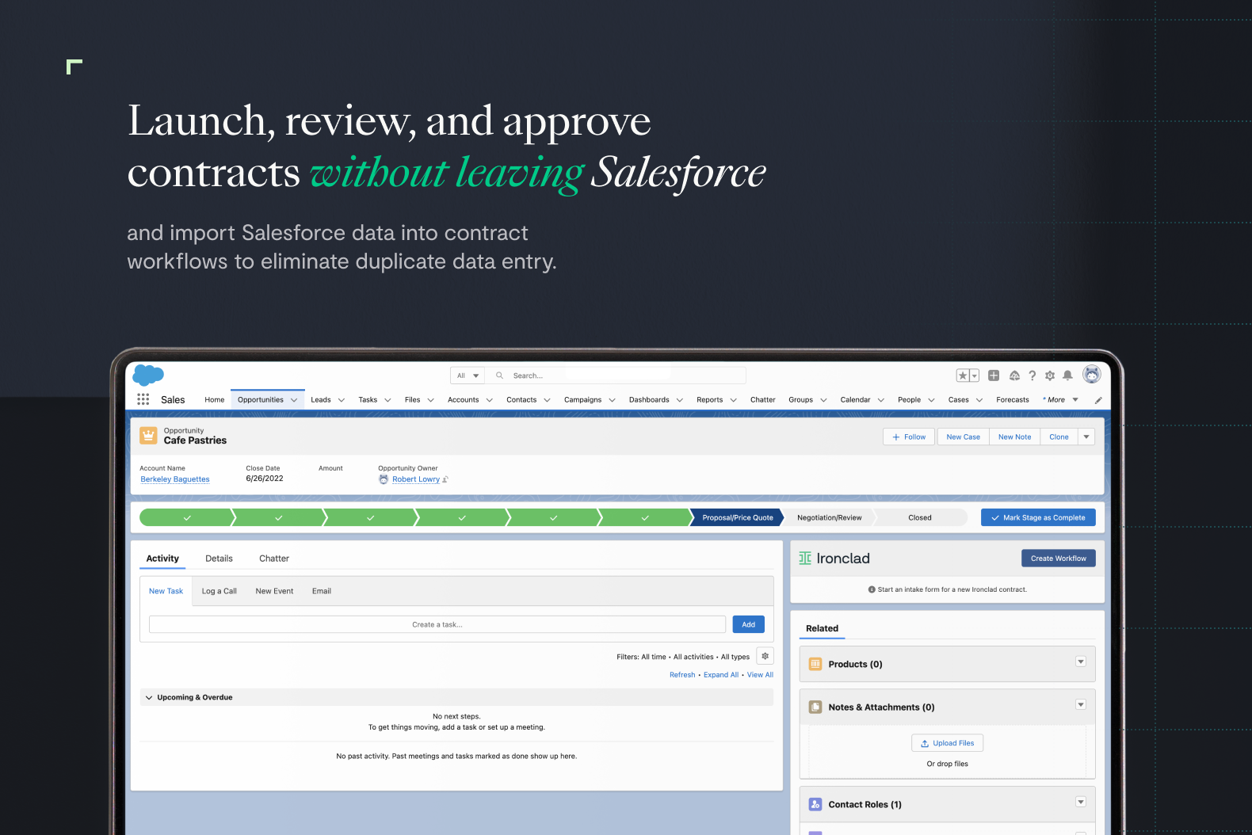Click the Add task button
The width and height of the screenshot is (1252, 835).
pyautogui.click(x=748, y=624)
